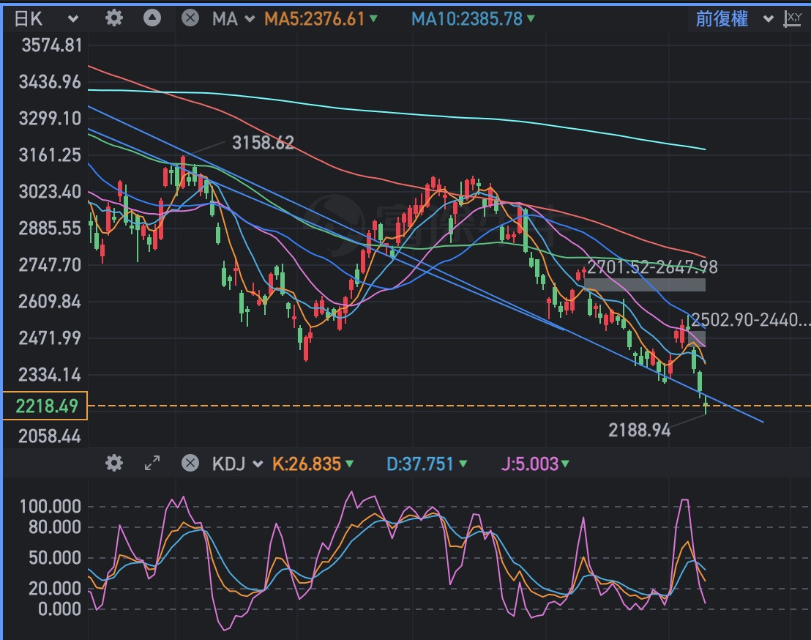The height and width of the screenshot is (640, 811).
Task: Remove the KDJ indicator with X icon
Action: tap(190, 463)
